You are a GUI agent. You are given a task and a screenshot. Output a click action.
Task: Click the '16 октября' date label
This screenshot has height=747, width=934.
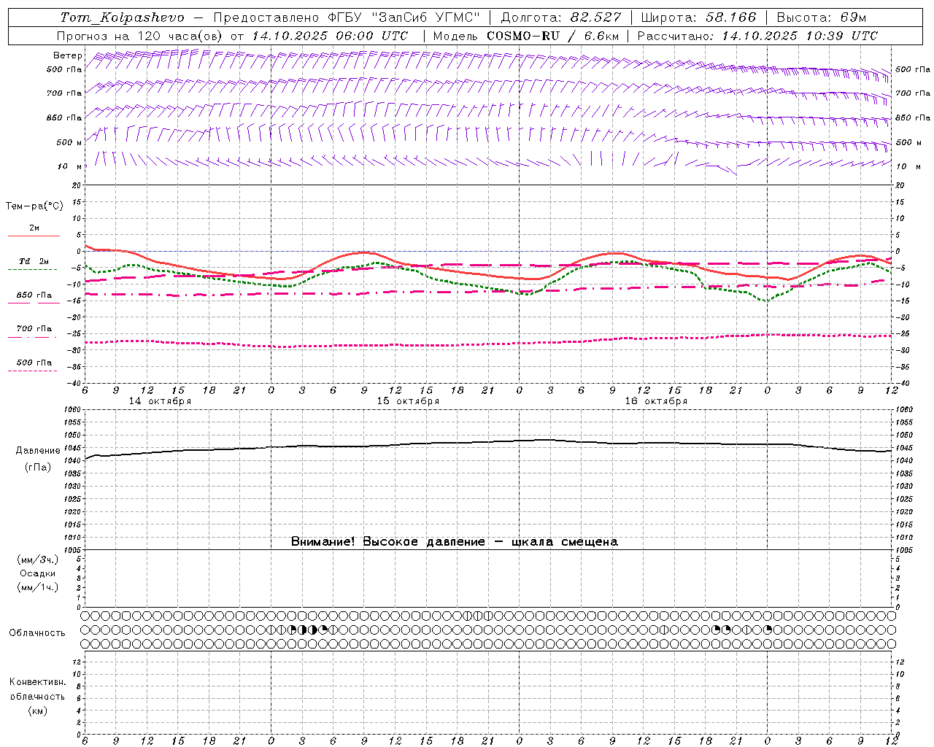[x=656, y=401]
